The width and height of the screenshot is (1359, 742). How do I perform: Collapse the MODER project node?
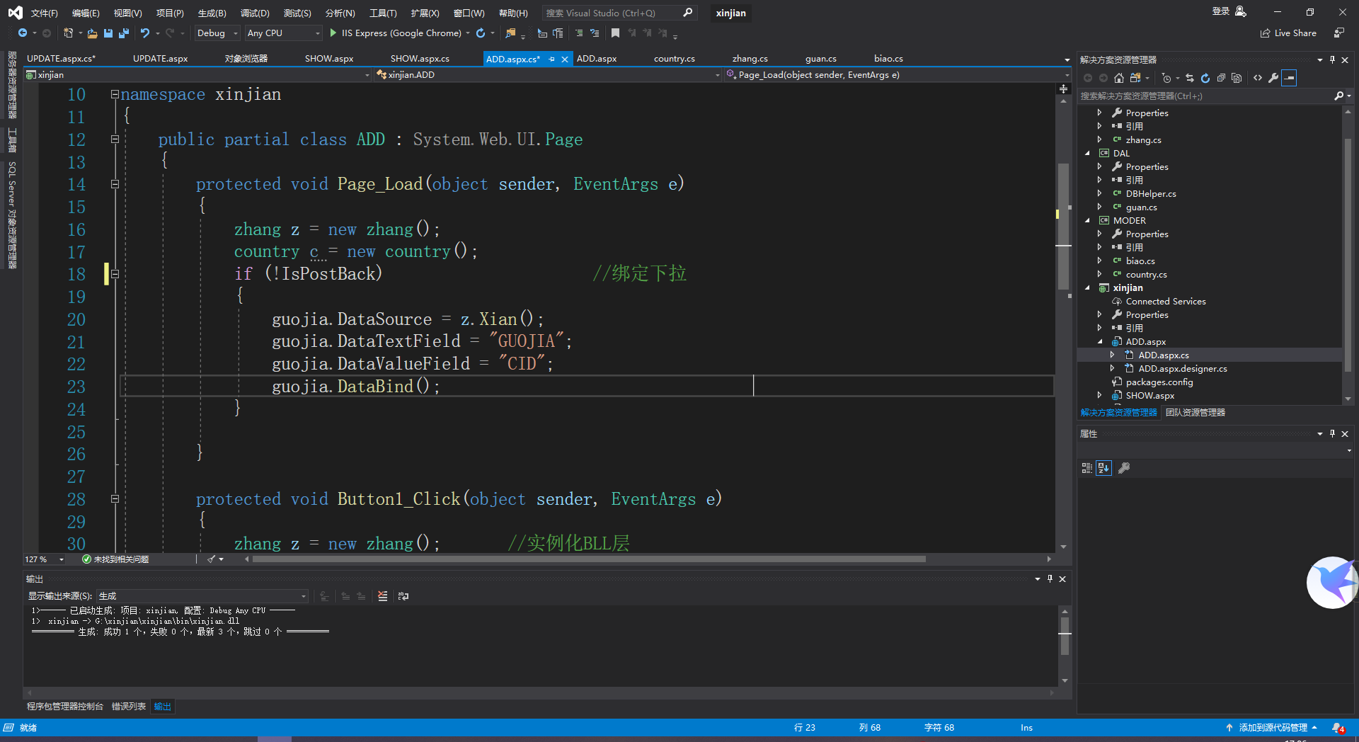[x=1088, y=221]
